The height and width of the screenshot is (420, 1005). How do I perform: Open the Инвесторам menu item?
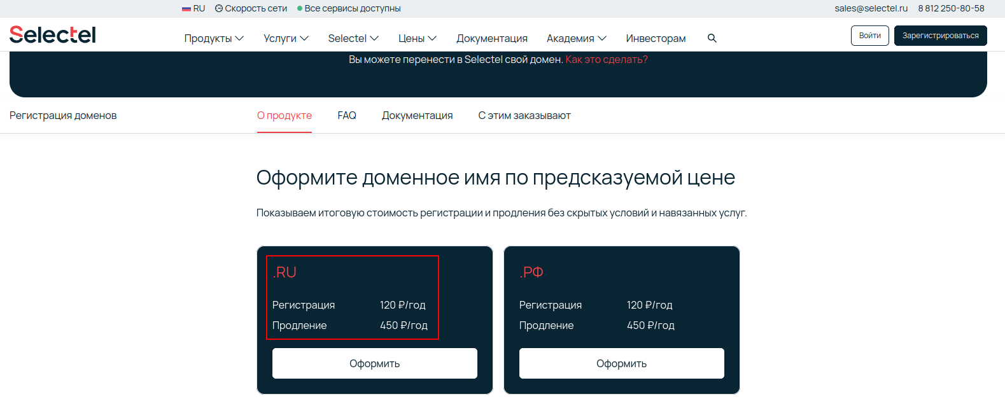(656, 38)
